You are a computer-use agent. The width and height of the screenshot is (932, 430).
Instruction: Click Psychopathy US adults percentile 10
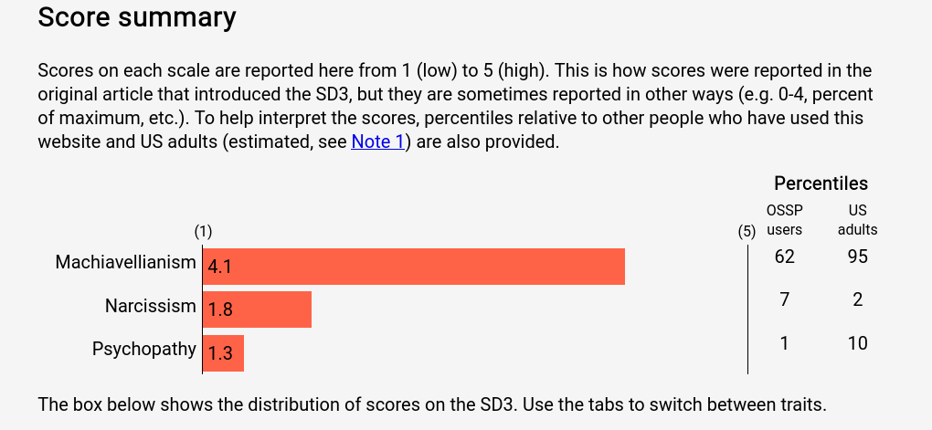click(x=858, y=343)
